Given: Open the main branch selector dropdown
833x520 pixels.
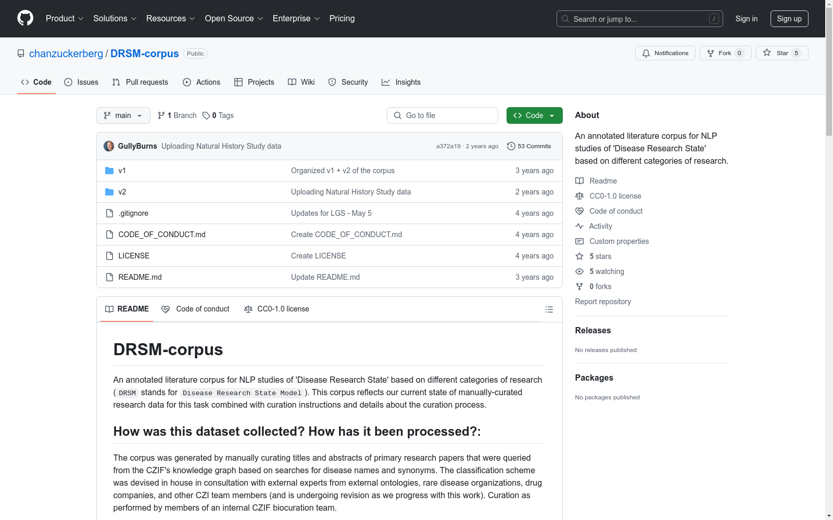Looking at the screenshot, I should tap(123, 115).
